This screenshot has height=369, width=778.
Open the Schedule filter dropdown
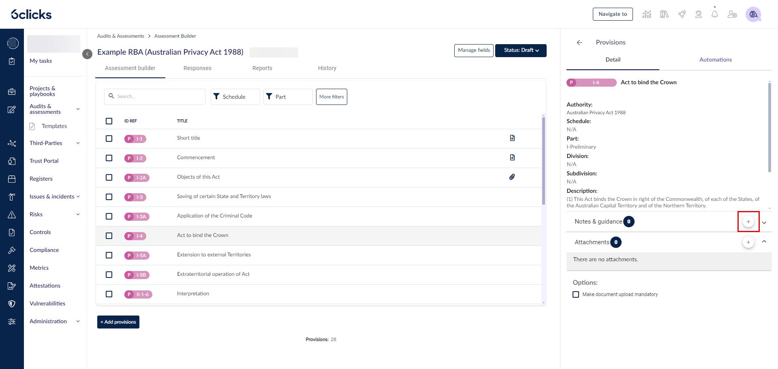pos(235,97)
